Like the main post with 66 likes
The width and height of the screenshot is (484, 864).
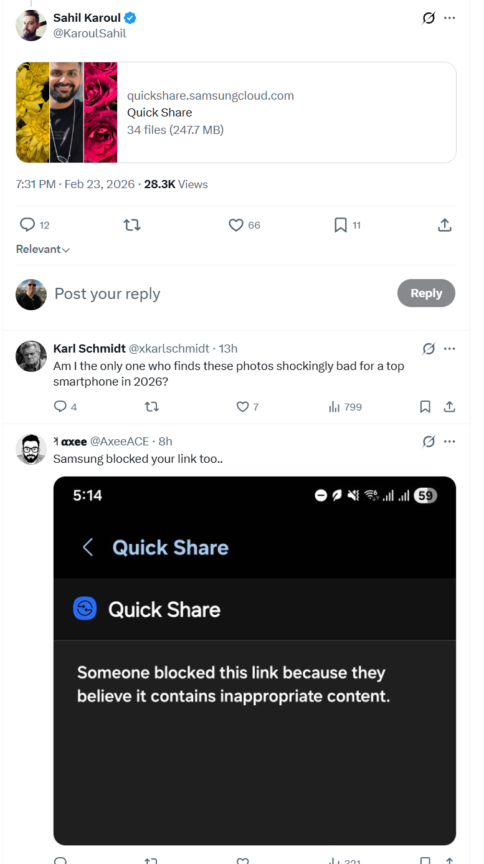tap(236, 225)
